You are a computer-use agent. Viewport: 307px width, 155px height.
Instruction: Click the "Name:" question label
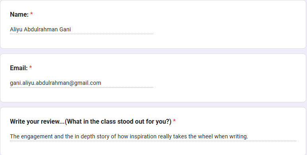[x=19, y=14]
